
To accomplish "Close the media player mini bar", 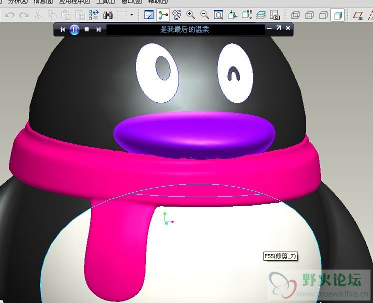I will [288, 28].
